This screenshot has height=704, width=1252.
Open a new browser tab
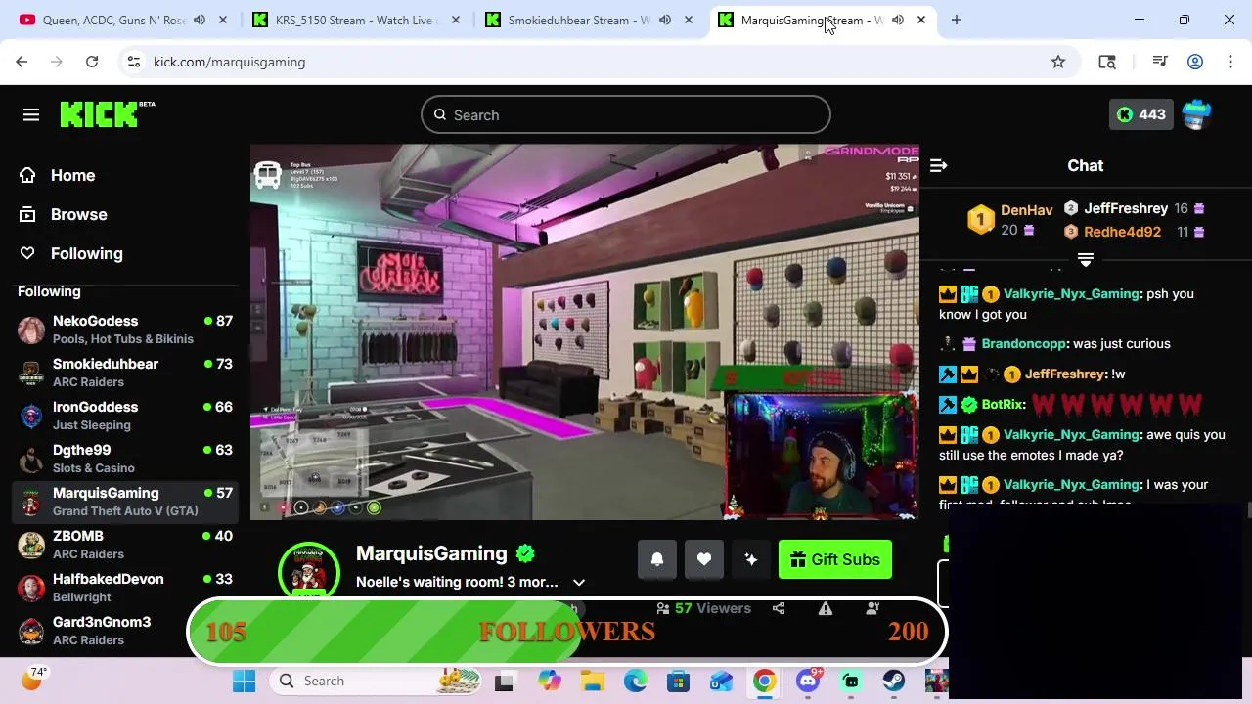point(957,20)
